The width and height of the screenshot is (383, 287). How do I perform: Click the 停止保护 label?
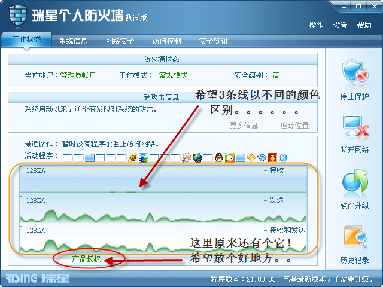pyautogui.click(x=354, y=97)
